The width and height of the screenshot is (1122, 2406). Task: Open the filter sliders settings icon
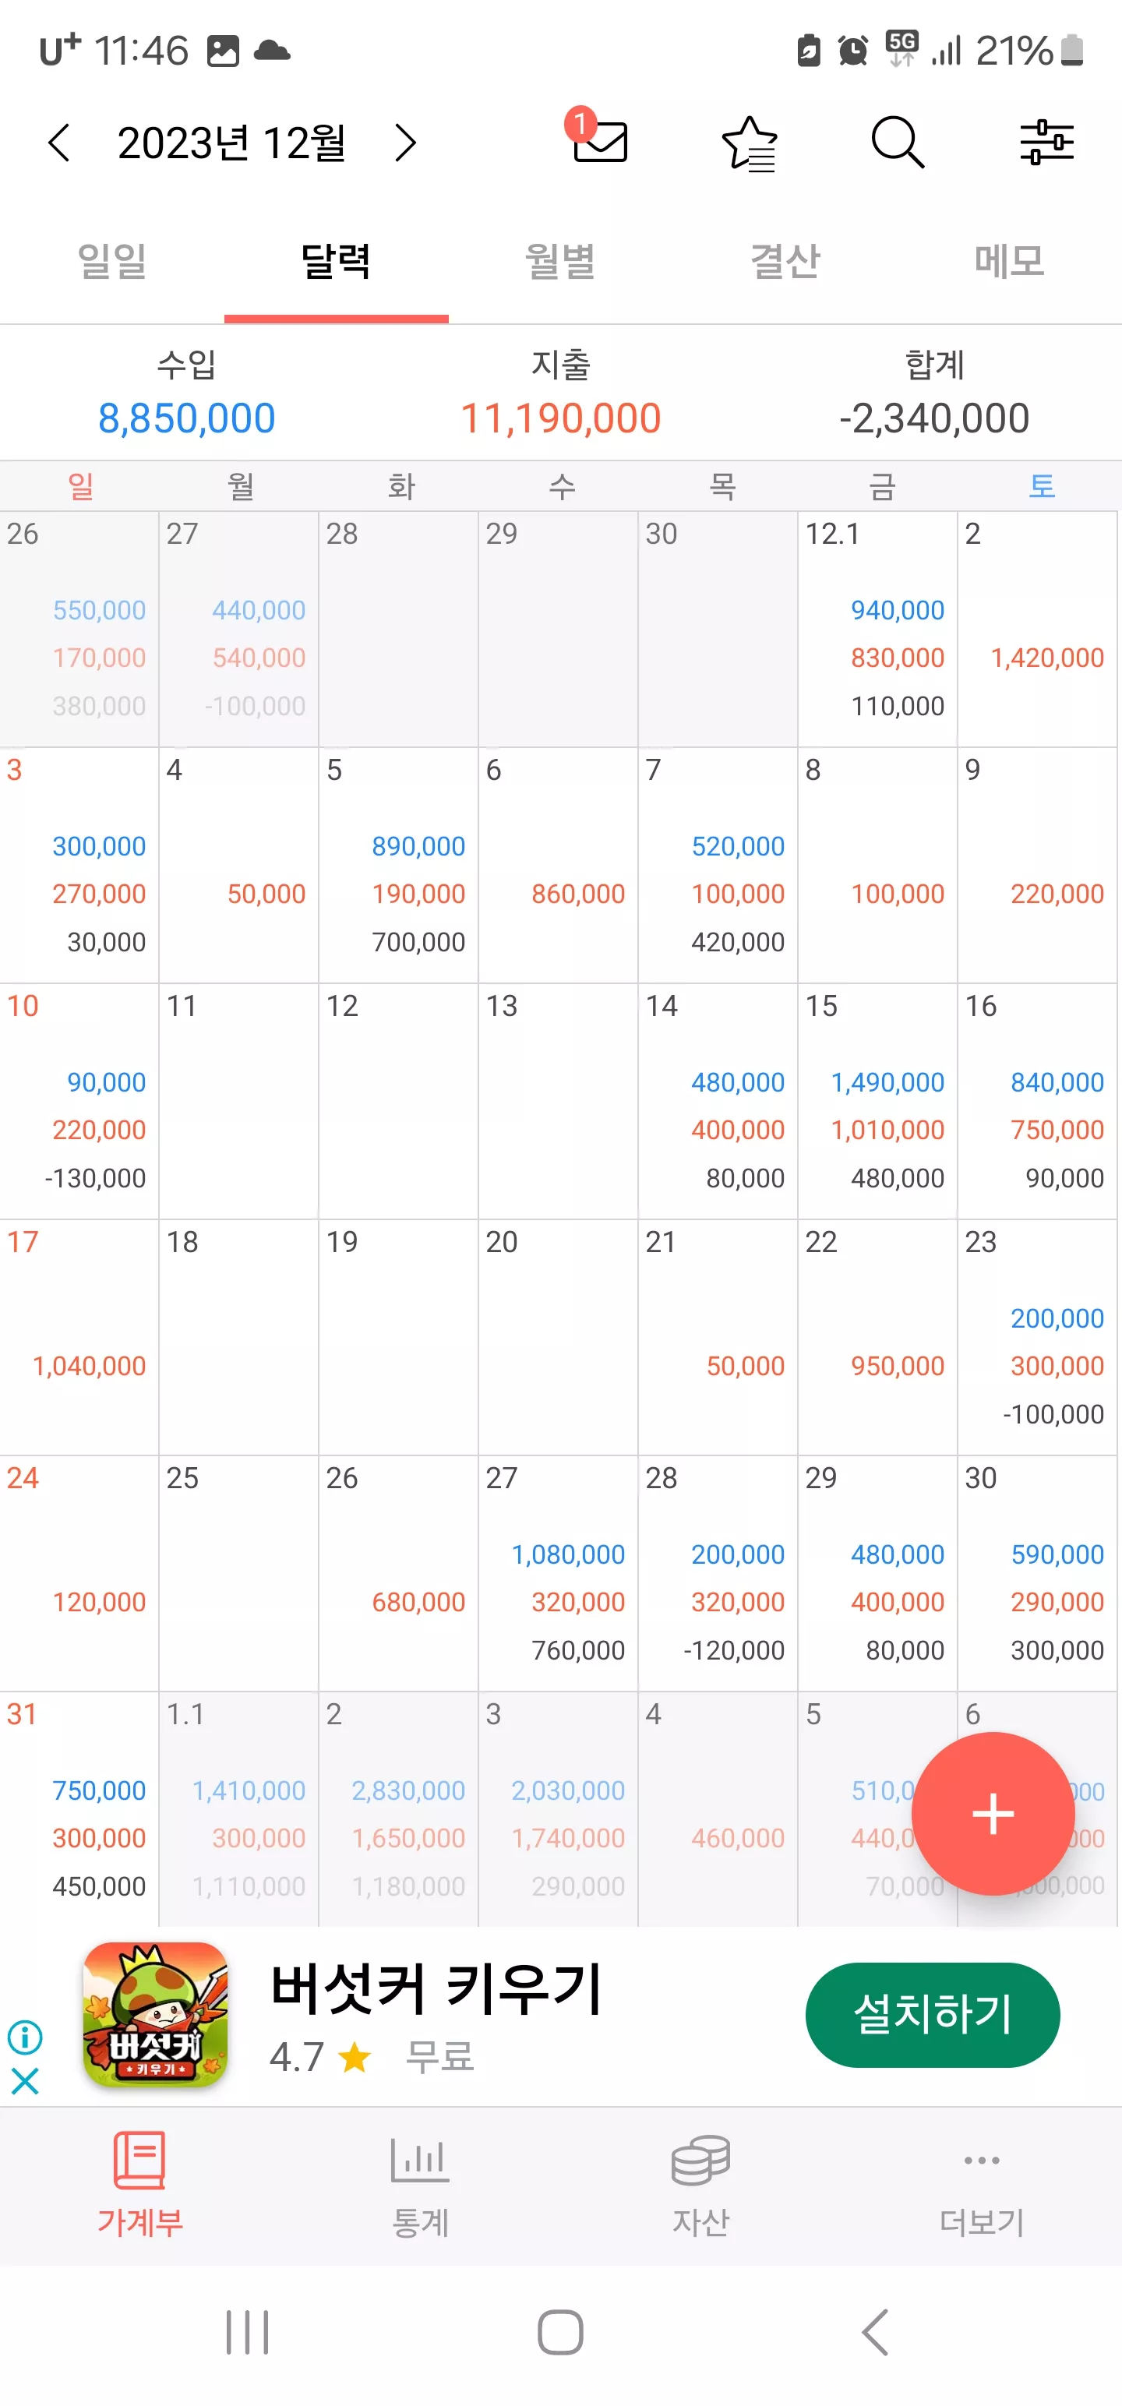coord(1046,142)
